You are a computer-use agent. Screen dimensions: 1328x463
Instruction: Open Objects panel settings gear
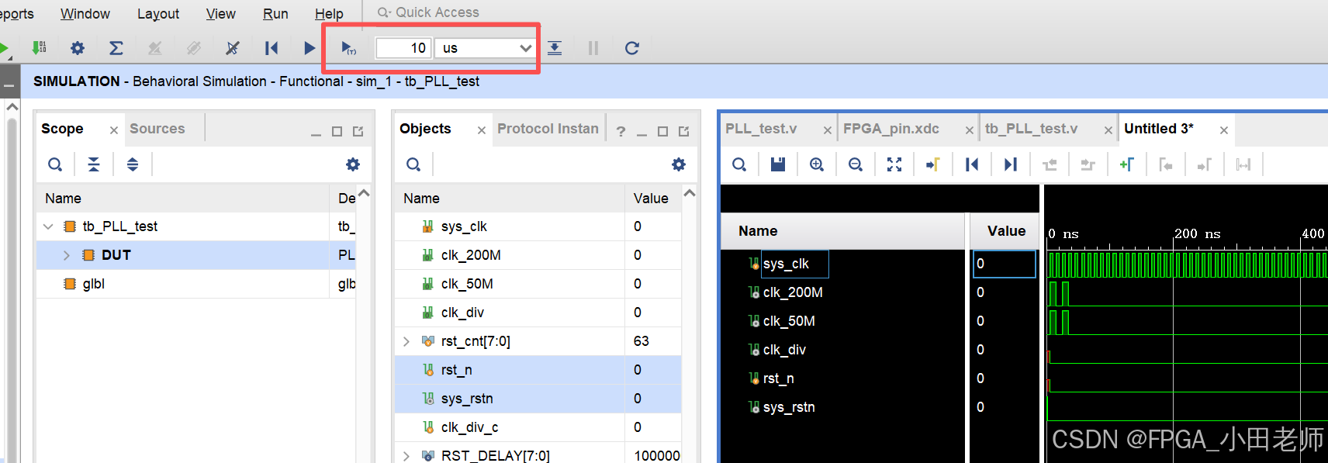[679, 164]
